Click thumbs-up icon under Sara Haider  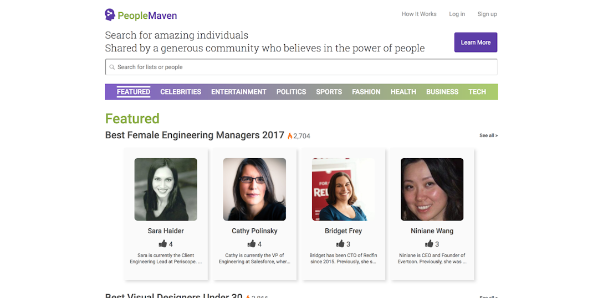(162, 244)
